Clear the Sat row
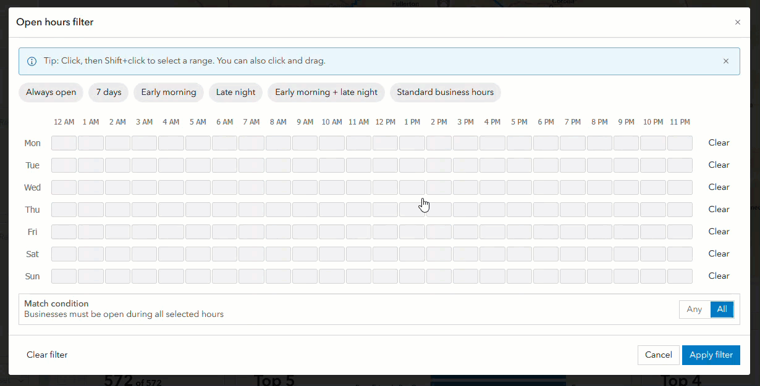 719,253
